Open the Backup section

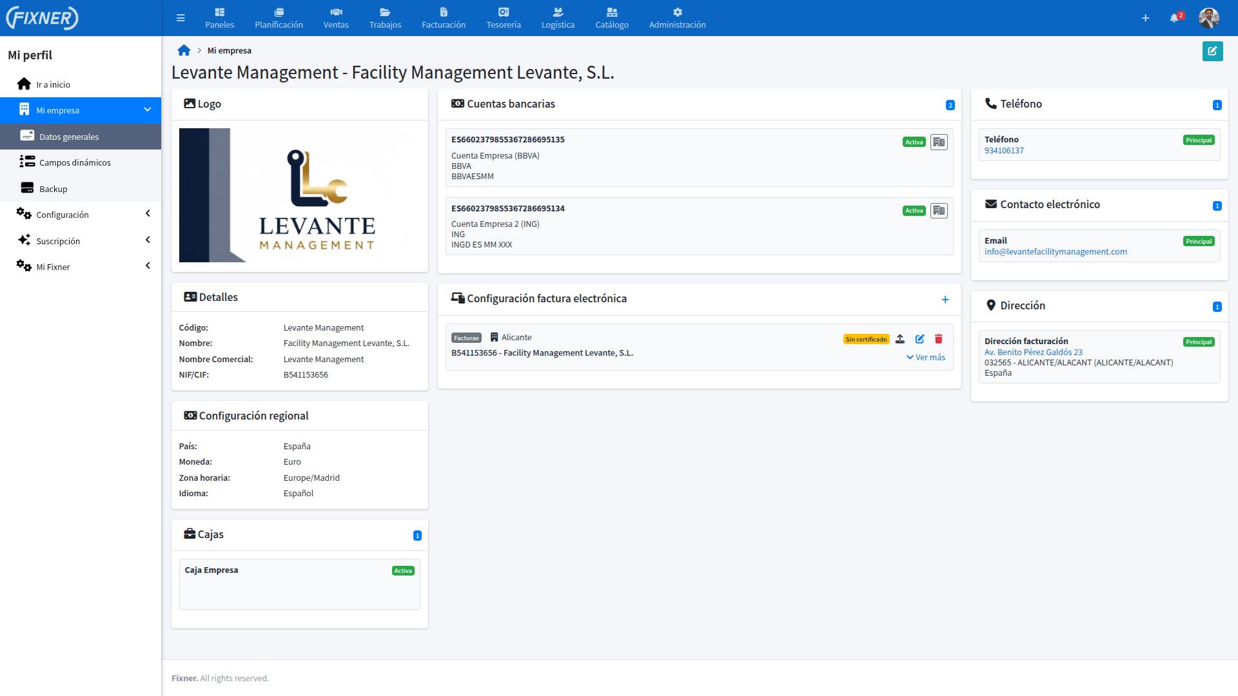[x=81, y=189]
